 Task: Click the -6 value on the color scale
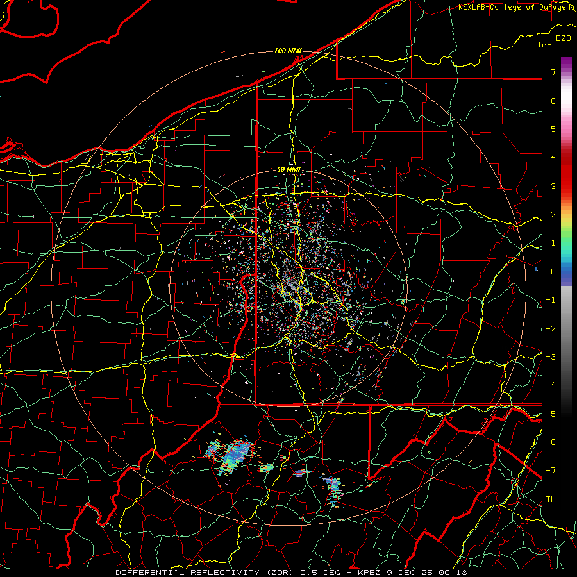click(551, 442)
